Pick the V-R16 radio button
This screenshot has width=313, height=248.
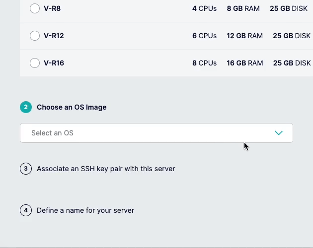(35, 63)
